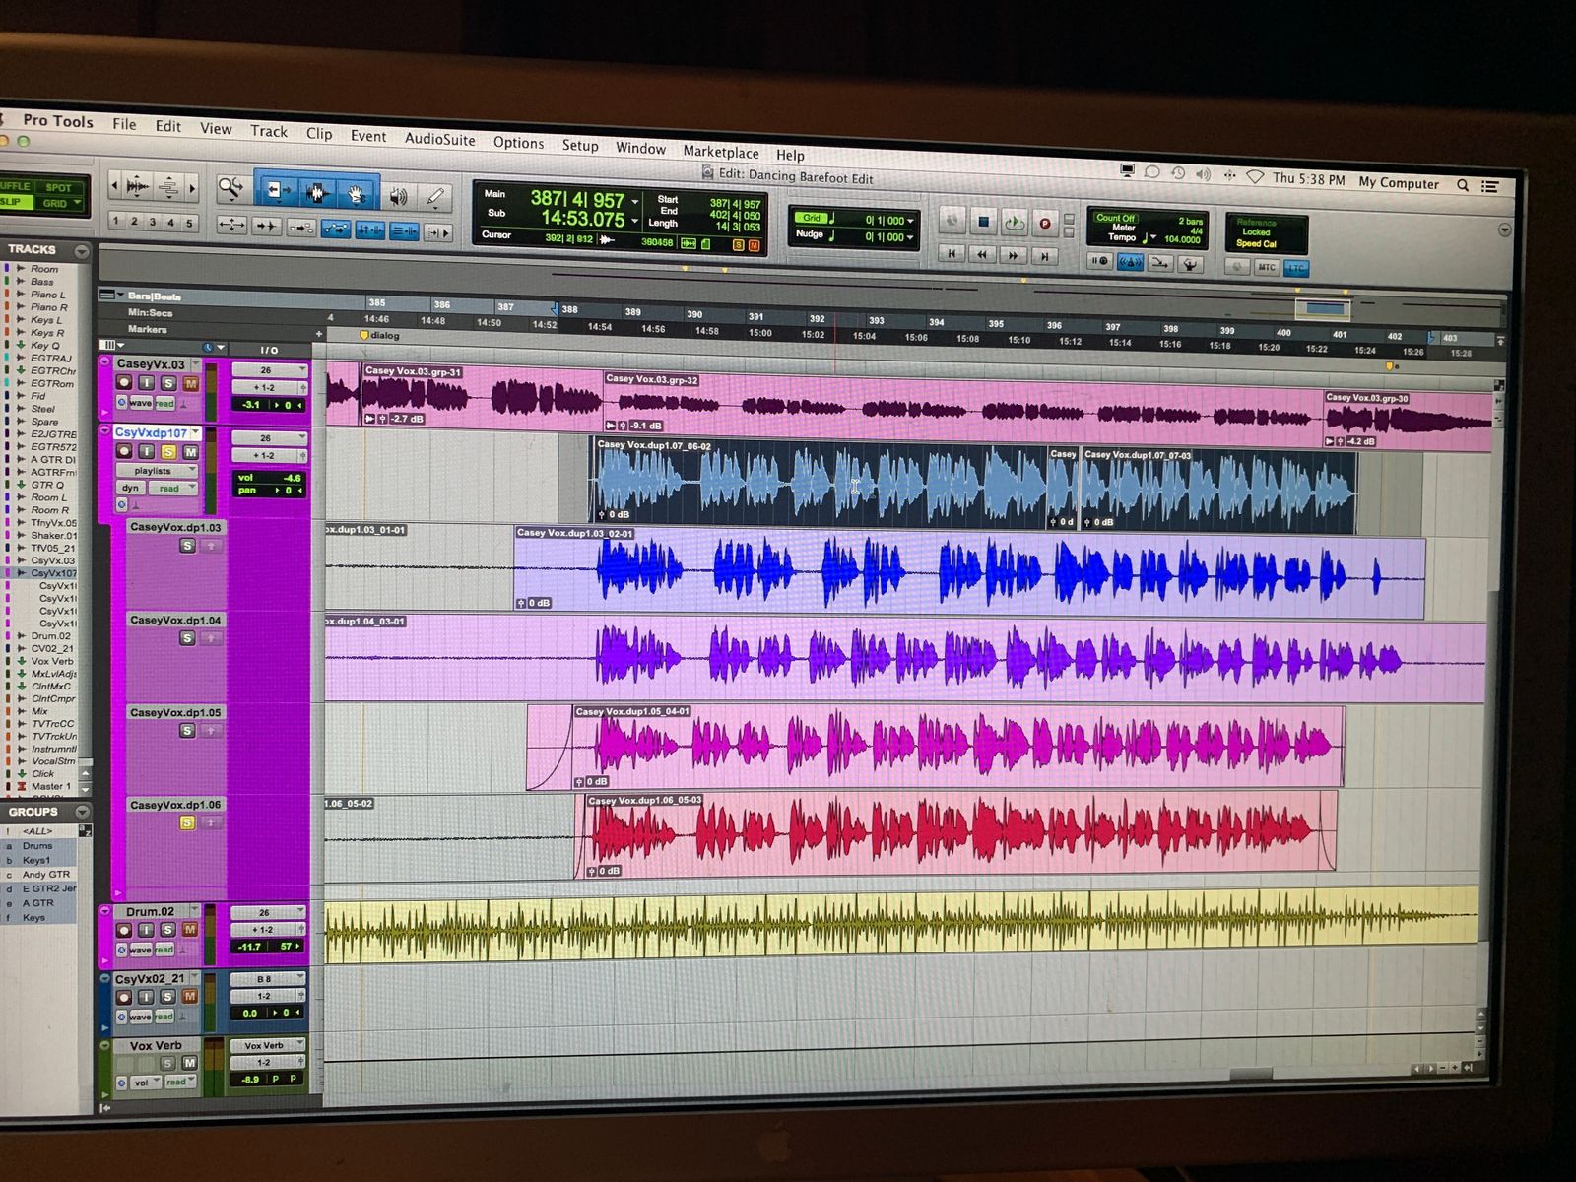The height and width of the screenshot is (1182, 1576).
Task: Click the Fast Forward transport button
Action: pos(1013,255)
